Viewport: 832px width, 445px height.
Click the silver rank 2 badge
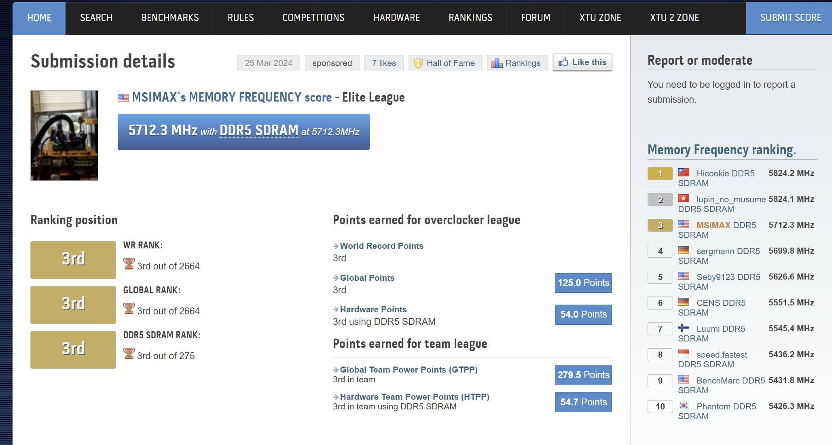coord(660,199)
